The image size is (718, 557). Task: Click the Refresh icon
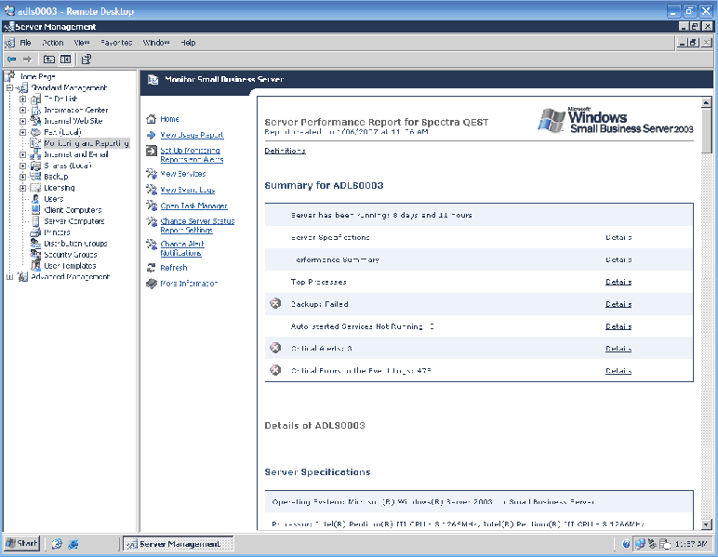click(151, 268)
